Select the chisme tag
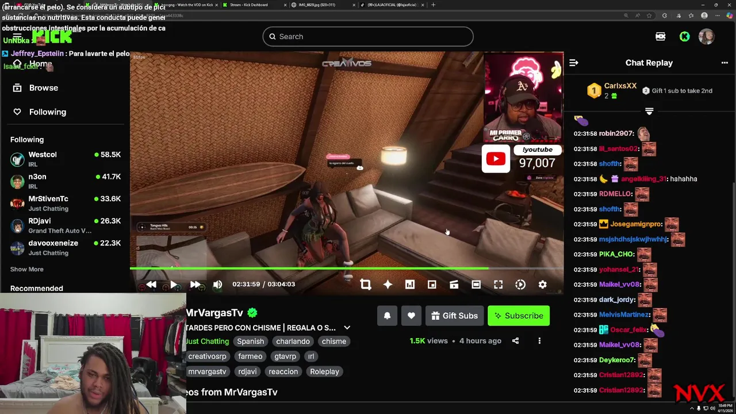The height and width of the screenshot is (414, 736). [x=334, y=342]
